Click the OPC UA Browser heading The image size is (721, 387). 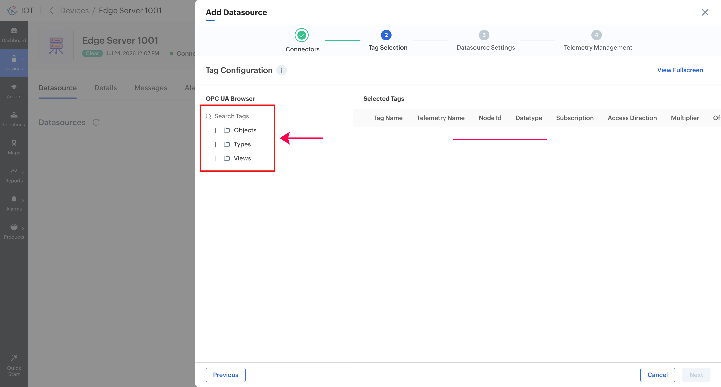(230, 99)
